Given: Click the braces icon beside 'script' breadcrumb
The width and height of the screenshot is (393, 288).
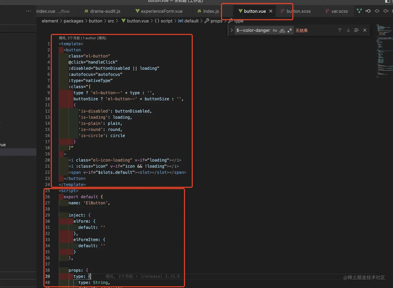Looking at the screenshot, I should coord(157,21).
